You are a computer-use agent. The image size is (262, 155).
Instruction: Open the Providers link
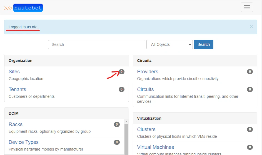(148, 71)
